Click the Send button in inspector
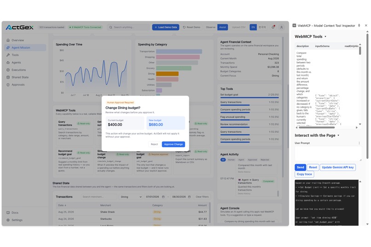This screenshot has width=371, height=247. pyautogui.click(x=300, y=167)
